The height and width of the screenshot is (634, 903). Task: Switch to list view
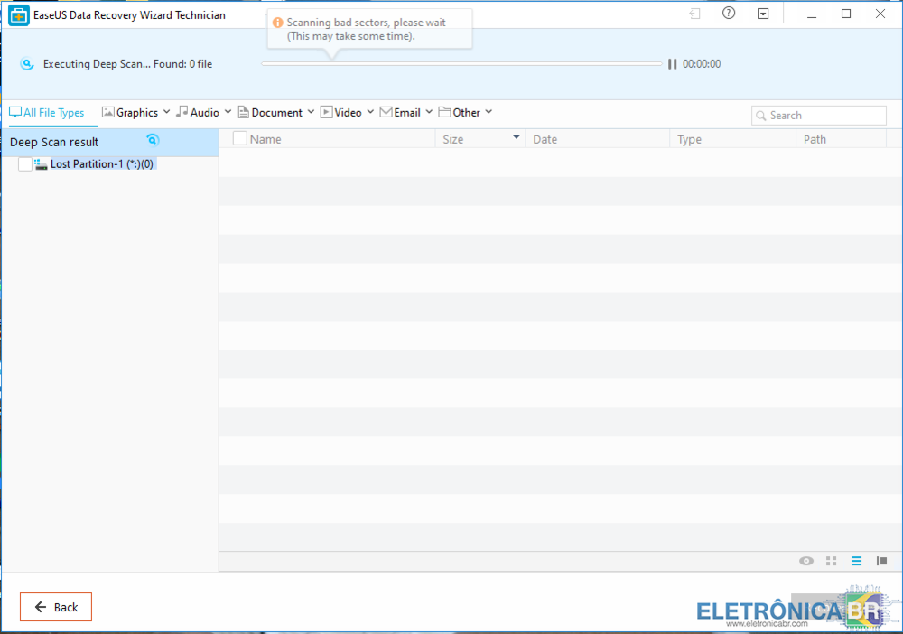856,561
